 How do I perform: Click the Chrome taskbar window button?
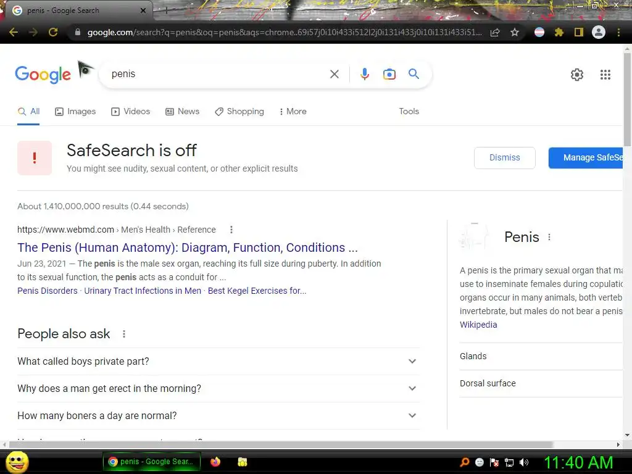pyautogui.click(x=152, y=462)
